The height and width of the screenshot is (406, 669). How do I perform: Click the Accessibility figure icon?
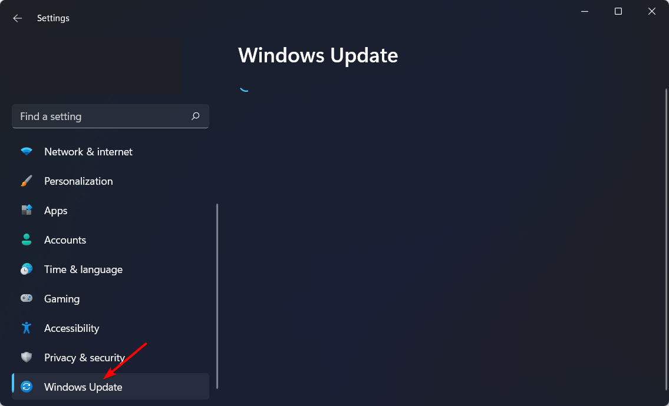tap(27, 328)
